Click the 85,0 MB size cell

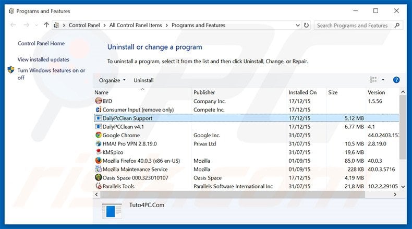tap(354, 161)
